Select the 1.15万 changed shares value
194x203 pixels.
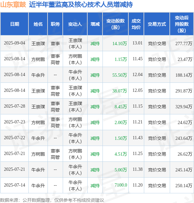(121, 59)
